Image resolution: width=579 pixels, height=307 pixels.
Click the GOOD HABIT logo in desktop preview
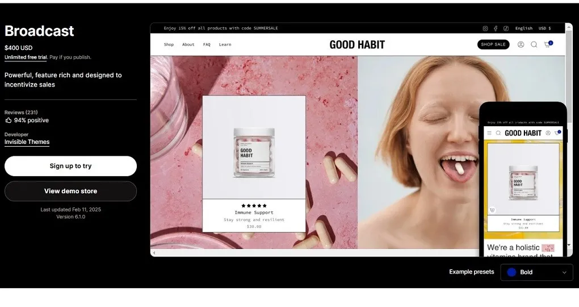(x=357, y=45)
